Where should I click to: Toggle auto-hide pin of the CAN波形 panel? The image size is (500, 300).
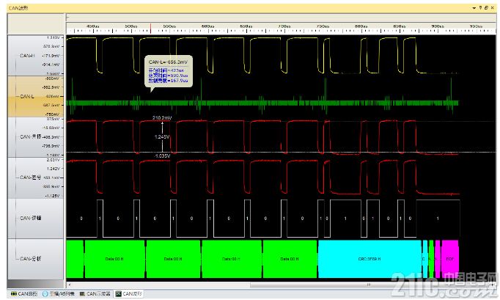point(480,7)
